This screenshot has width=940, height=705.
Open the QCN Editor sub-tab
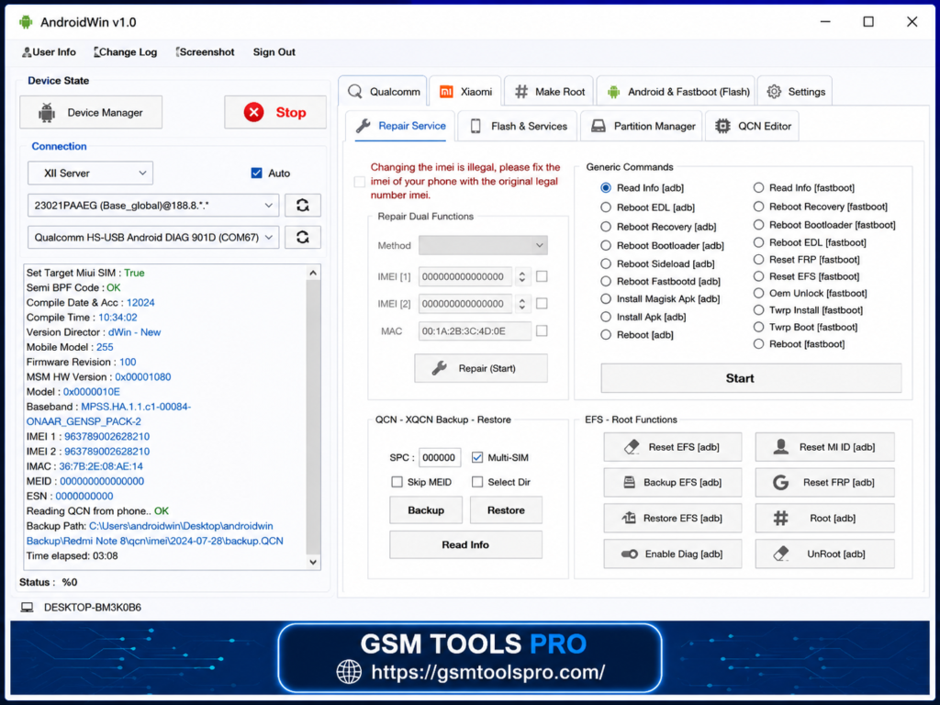(753, 126)
